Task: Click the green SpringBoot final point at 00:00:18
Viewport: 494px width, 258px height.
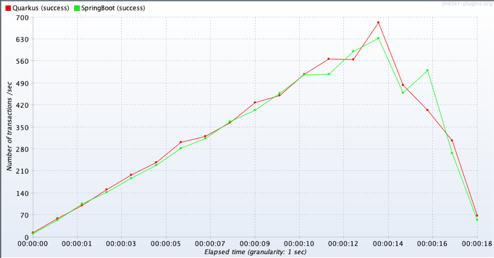Action: 477,220
